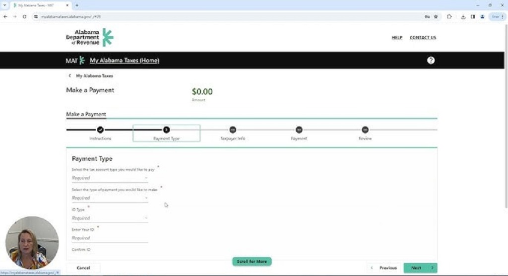This screenshot has height=276, width=508.
Task: Click the Instructions step checkmark circle
Action: (100, 130)
